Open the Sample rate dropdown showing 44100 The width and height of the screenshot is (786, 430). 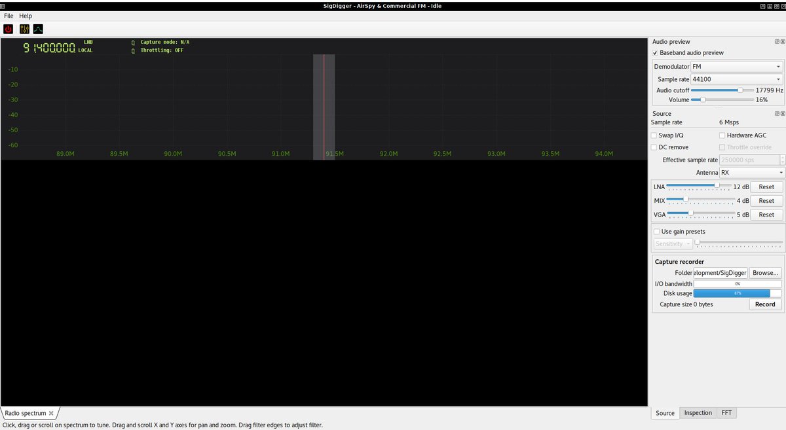(x=737, y=79)
